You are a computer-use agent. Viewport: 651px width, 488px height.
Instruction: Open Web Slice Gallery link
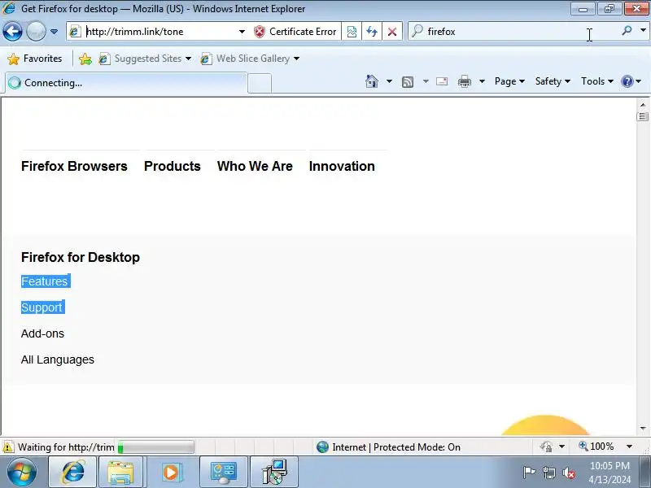click(250, 59)
